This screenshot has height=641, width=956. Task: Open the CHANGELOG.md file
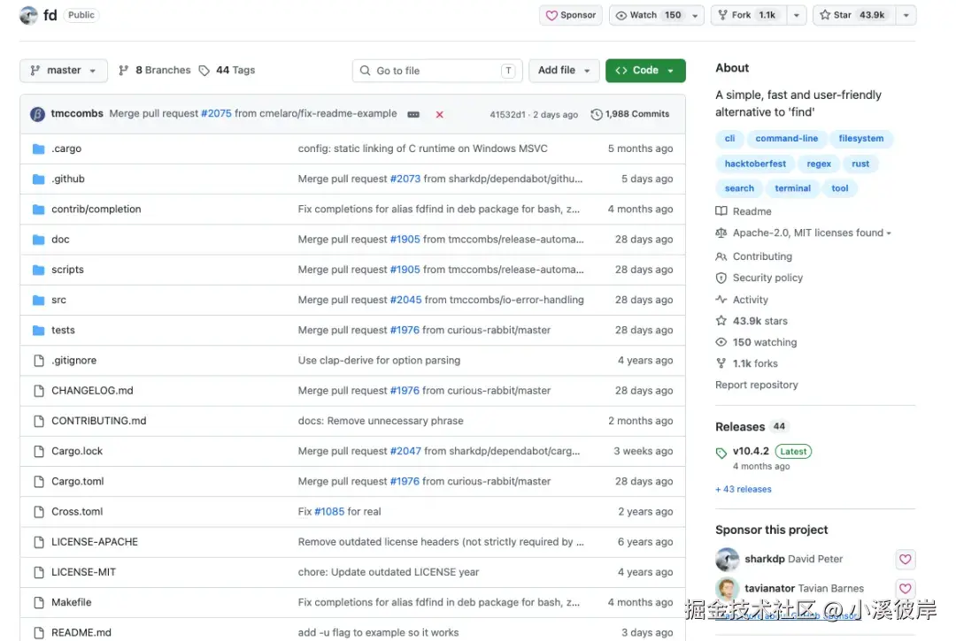click(x=92, y=390)
